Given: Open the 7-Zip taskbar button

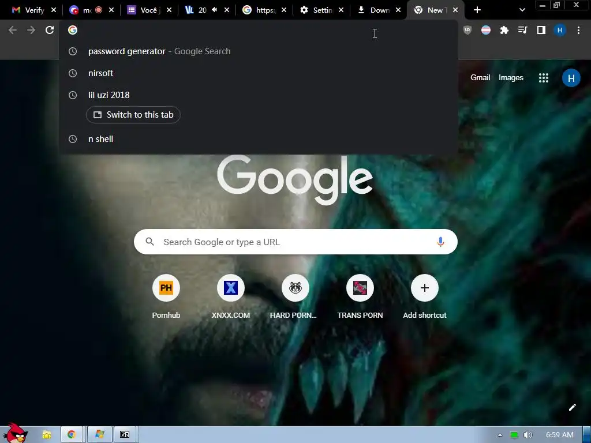Looking at the screenshot, I should (125, 434).
